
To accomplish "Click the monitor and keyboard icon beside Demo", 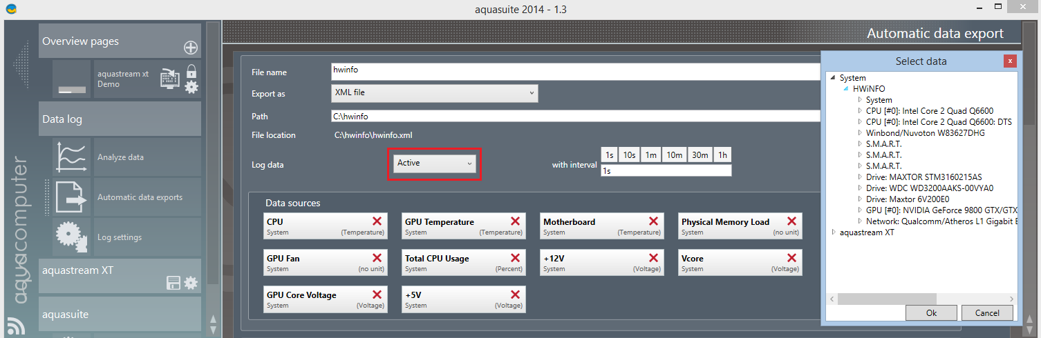I will 170,77.
